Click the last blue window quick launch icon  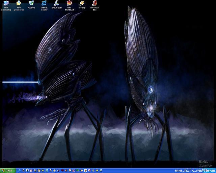point(101,171)
